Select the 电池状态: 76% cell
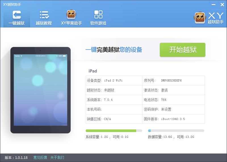Image resolution: width=227 pixels, height=162 pixels. click(174, 100)
